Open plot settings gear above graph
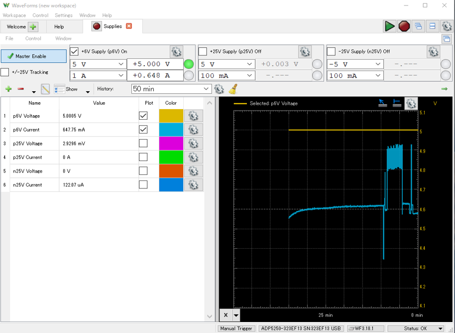455x333 pixels. click(x=411, y=103)
